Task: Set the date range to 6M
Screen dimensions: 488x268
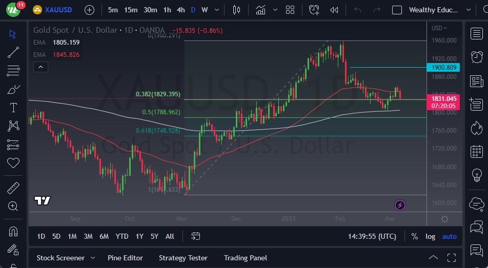Action: [104, 236]
